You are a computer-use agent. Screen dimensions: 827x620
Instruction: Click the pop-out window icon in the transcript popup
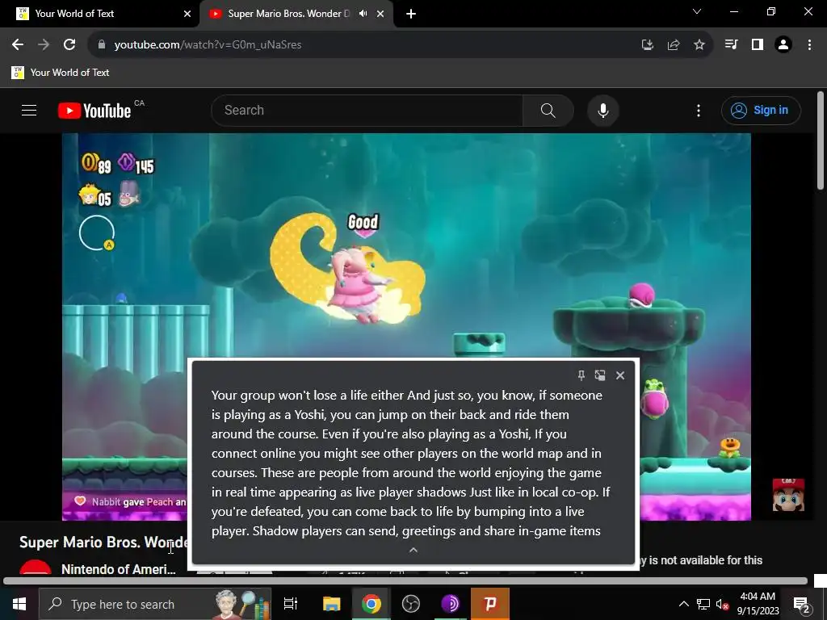pyautogui.click(x=600, y=375)
